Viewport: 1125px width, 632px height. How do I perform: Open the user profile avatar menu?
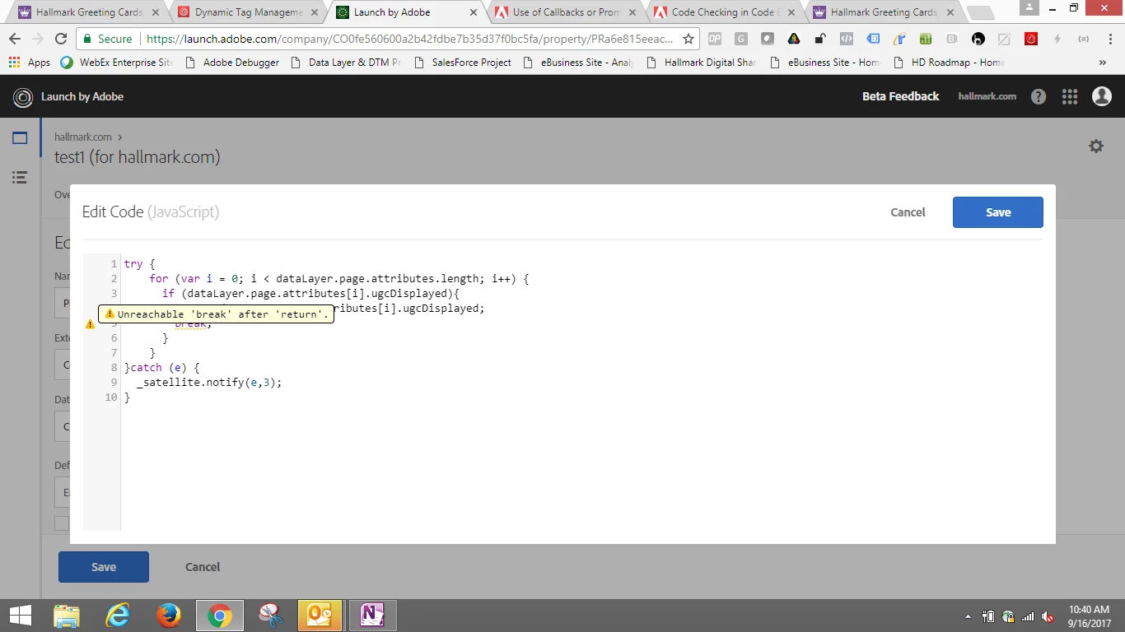[x=1102, y=96]
